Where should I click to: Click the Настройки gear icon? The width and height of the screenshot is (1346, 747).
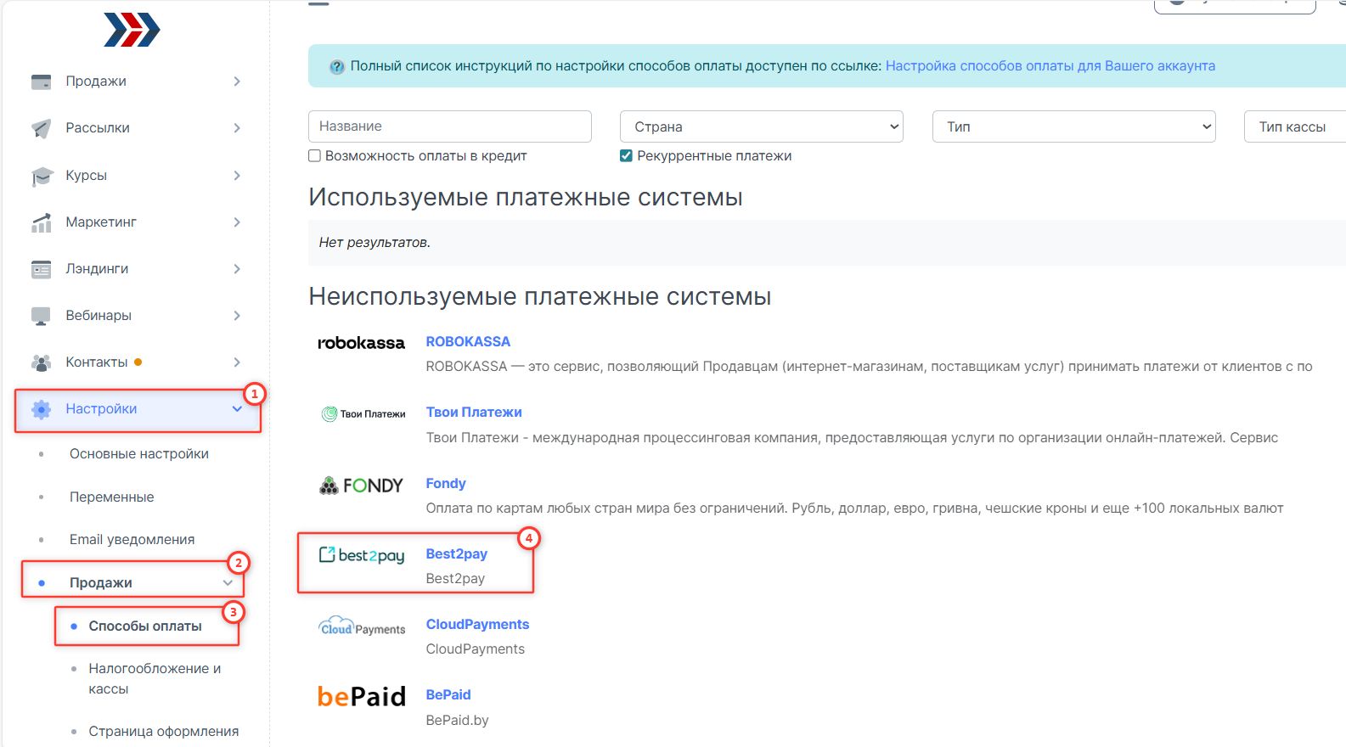point(41,409)
